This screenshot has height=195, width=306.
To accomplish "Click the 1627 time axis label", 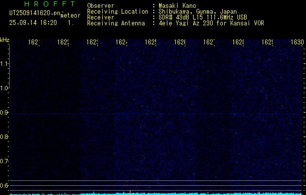I will click(x=209, y=42).
